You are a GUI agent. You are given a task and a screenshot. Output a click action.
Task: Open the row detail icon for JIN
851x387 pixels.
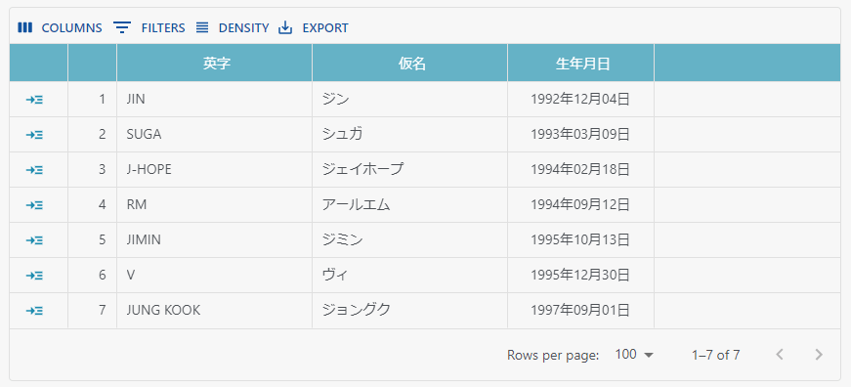tap(35, 100)
